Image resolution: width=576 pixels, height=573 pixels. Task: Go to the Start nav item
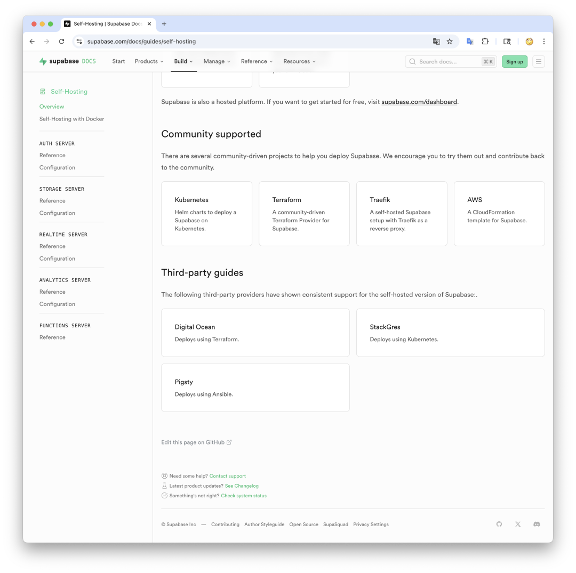[x=118, y=61]
